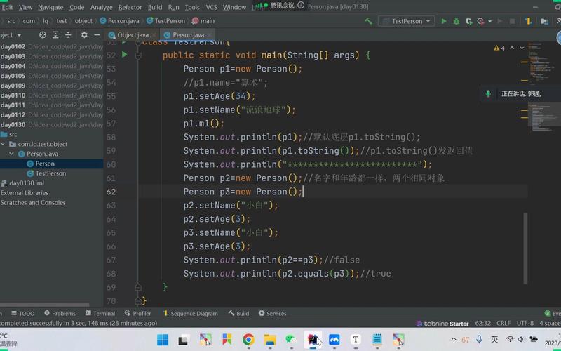
Task: Close the Person.java tab
Action: coord(210,34)
